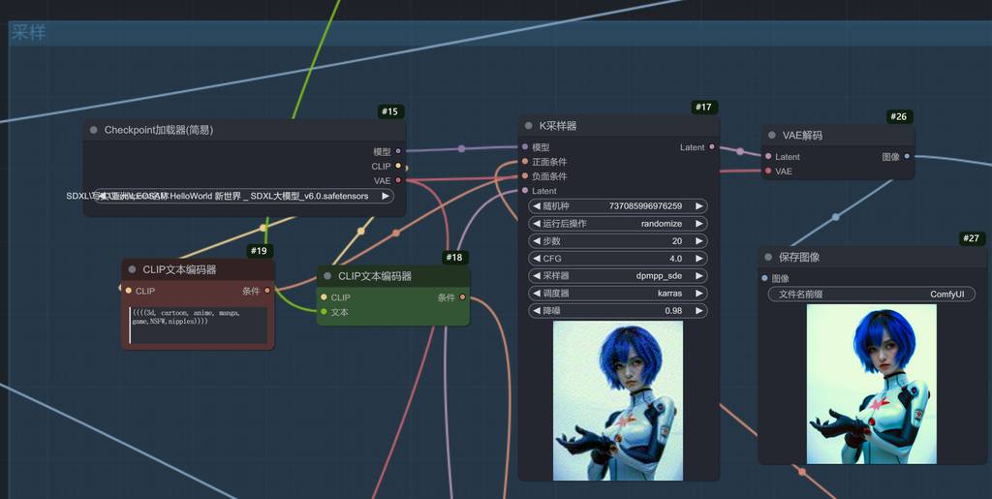
Task: Click the VAE output port on Checkpoint加载器
Action: click(398, 180)
